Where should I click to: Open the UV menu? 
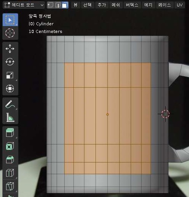click(x=179, y=5)
